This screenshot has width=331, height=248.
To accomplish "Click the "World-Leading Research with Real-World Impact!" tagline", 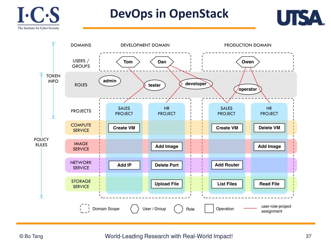I will (169, 236).
